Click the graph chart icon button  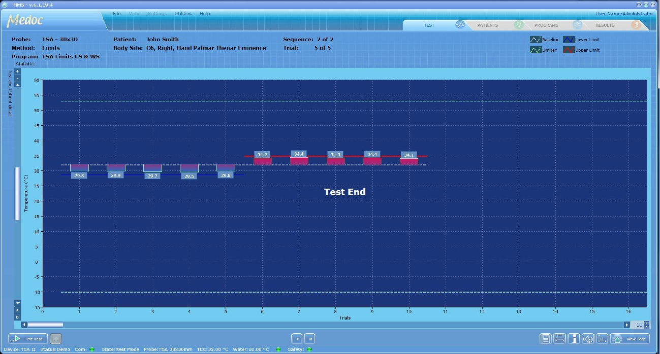click(603, 339)
